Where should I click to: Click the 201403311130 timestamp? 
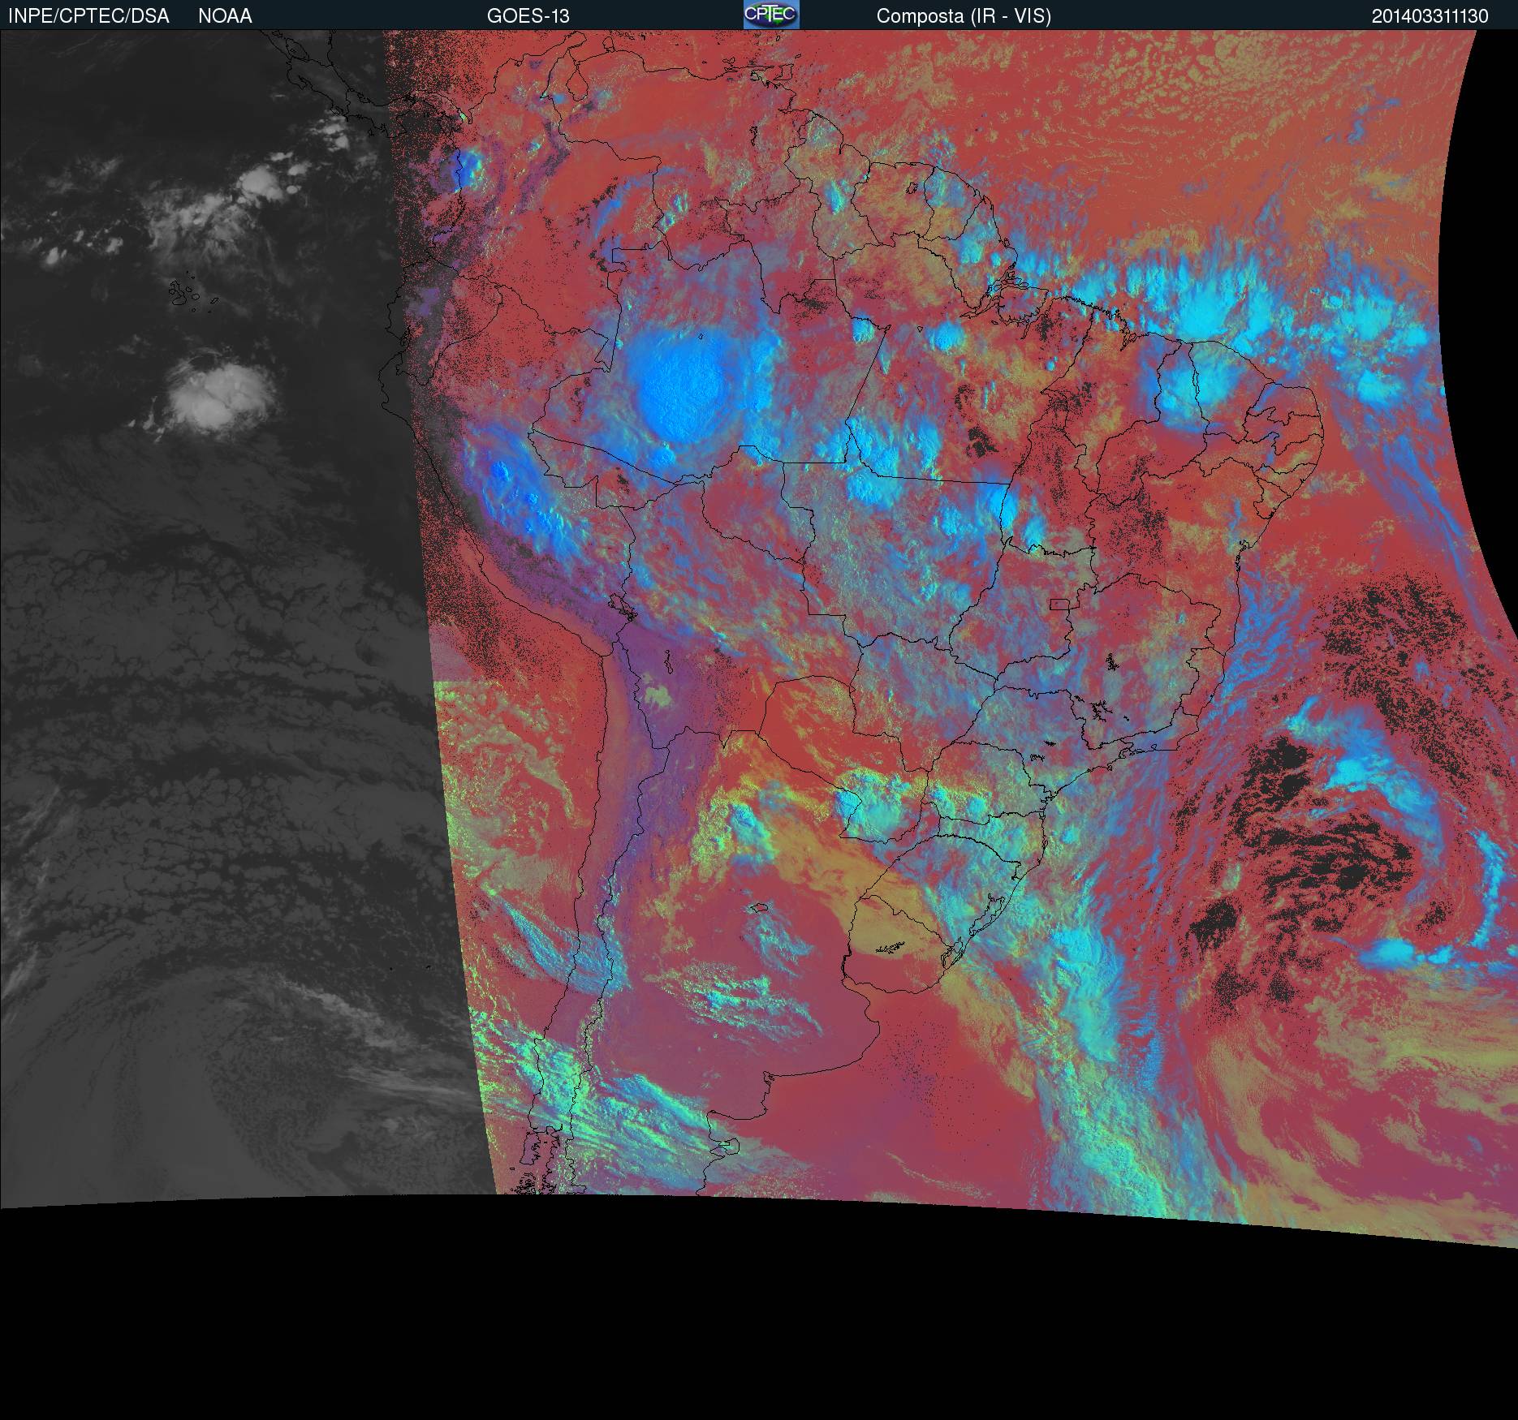click(x=1430, y=16)
